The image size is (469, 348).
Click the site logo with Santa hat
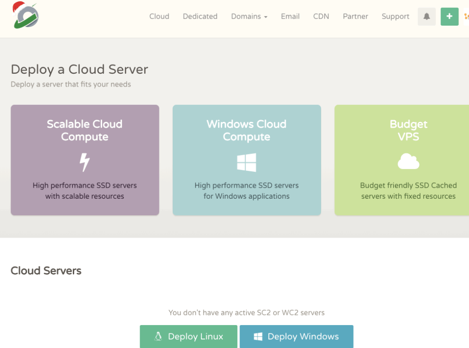click(26, 16)
